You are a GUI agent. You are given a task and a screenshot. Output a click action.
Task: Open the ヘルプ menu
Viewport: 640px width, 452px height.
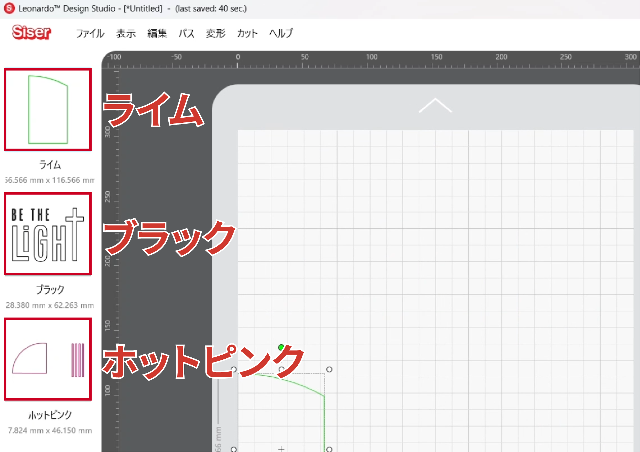pyautogui.click(x=281, y=33)
